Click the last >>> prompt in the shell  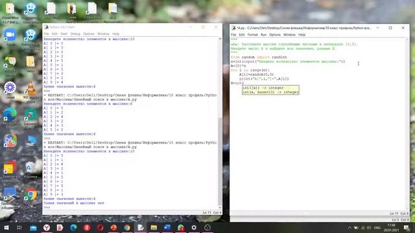point(47,207)
